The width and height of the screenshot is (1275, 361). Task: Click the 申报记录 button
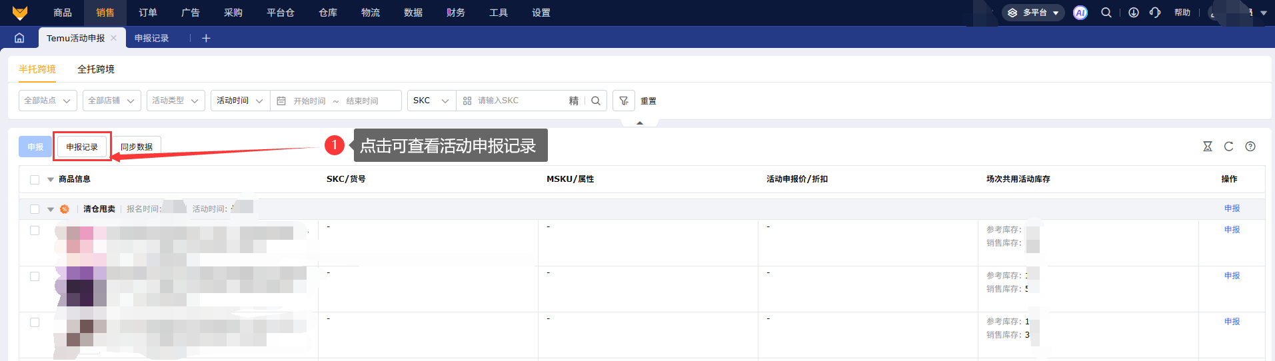coord(82,147)
